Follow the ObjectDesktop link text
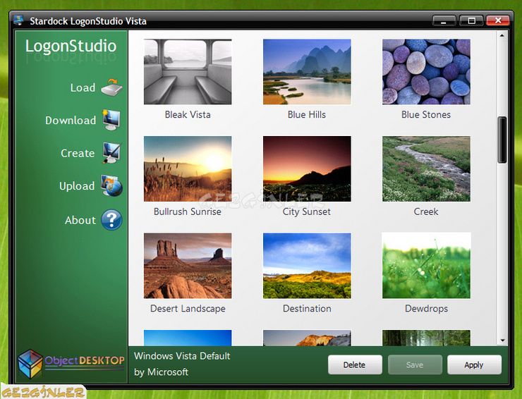Screen dimensions: 522x399 [85, 360]
